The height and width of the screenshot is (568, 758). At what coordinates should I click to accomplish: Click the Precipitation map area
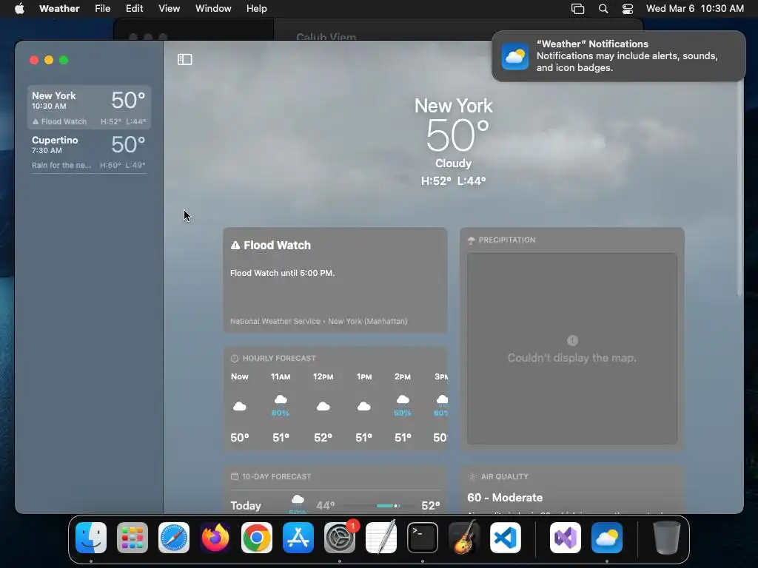click(x=572, y=348)
